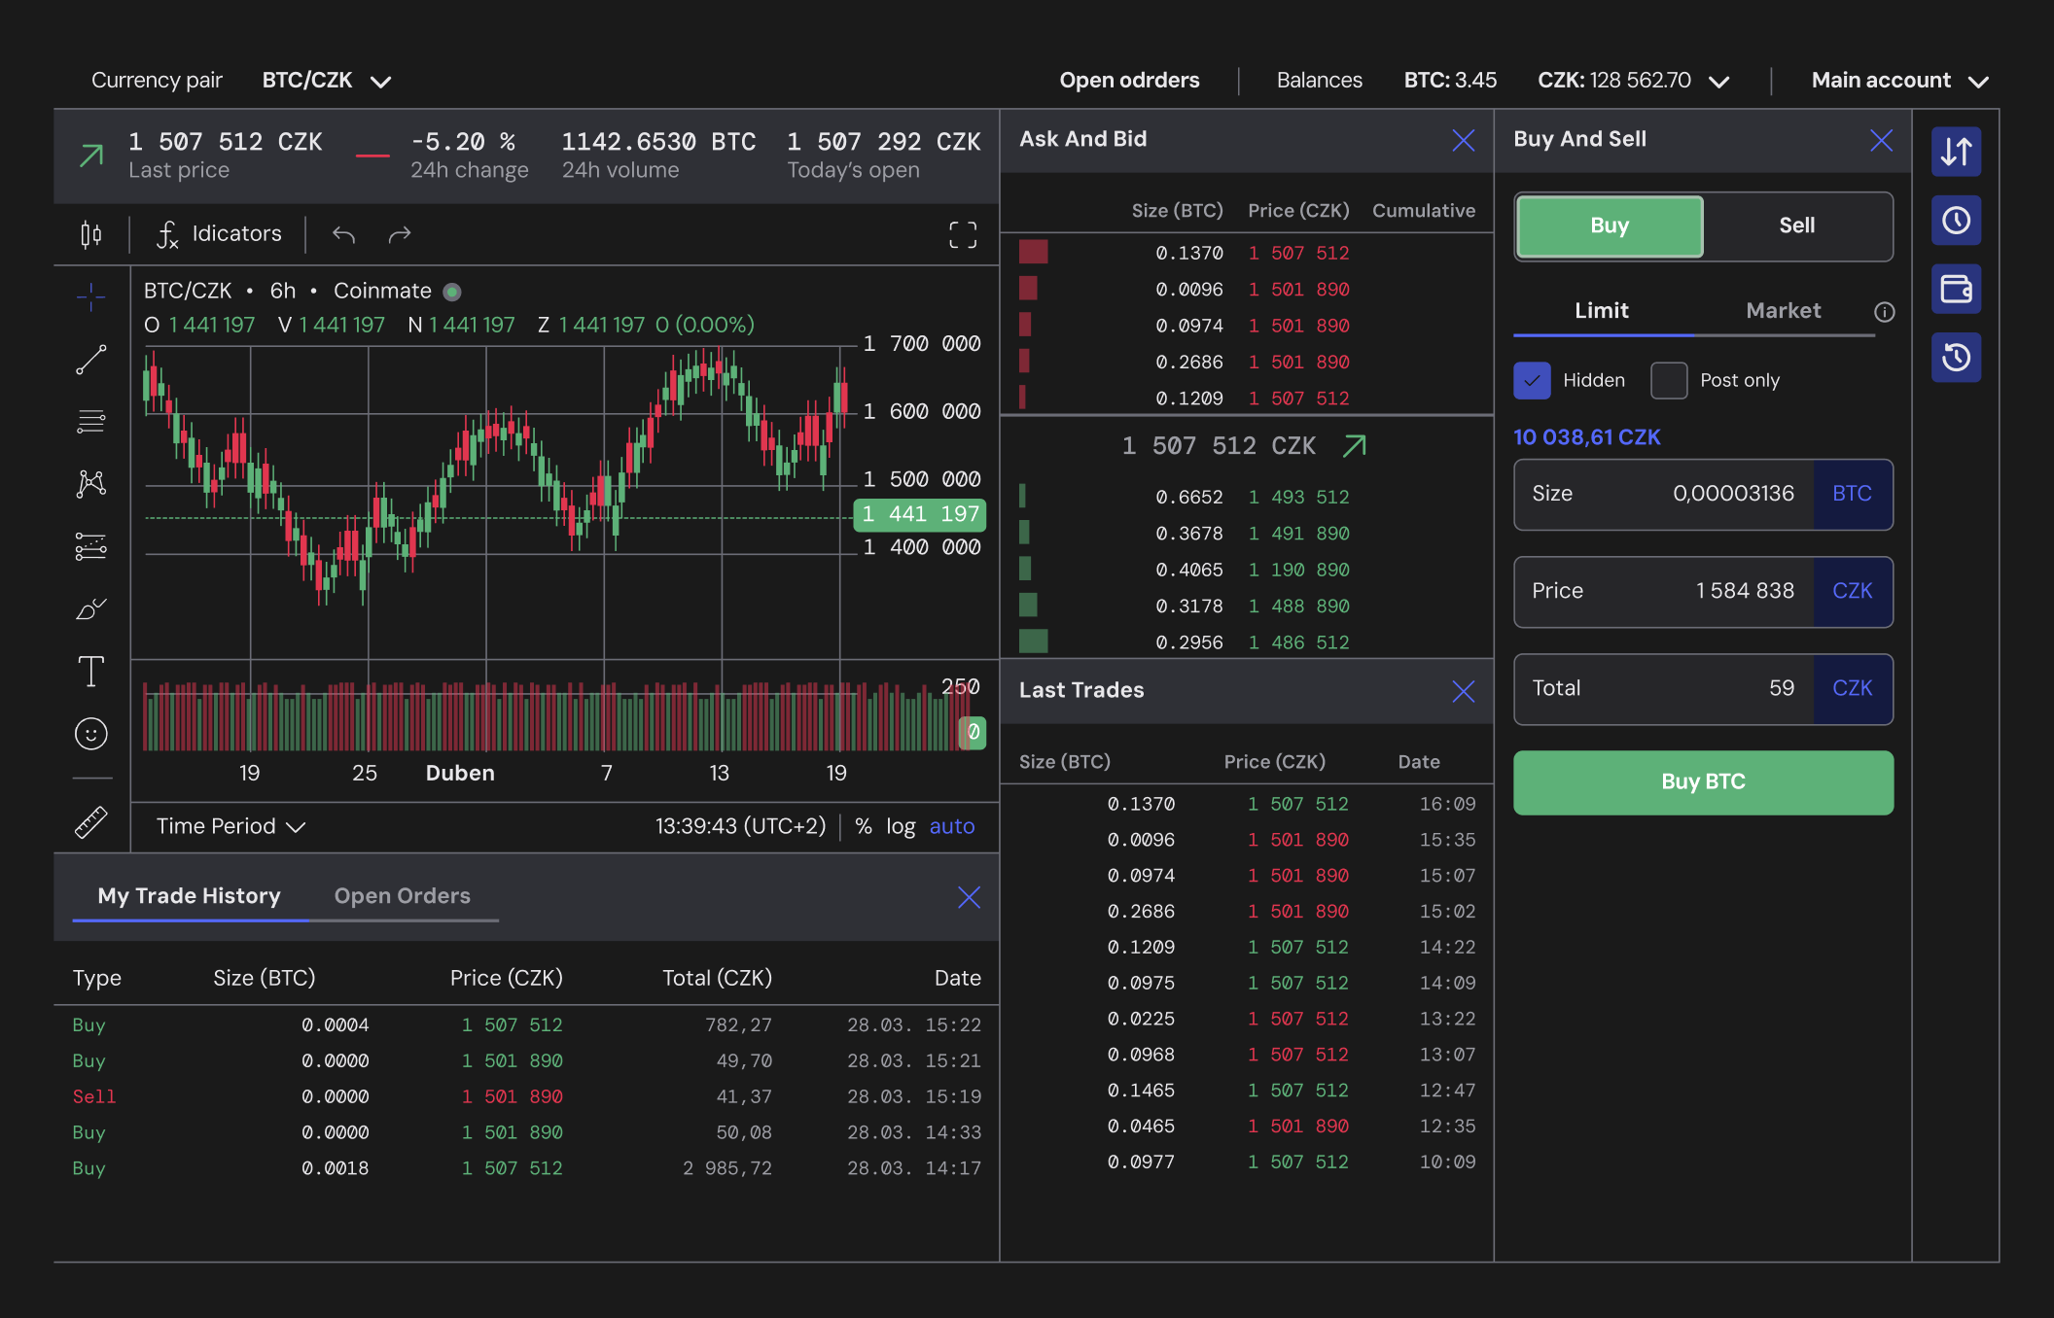
Task: Switch to the Sell side toggle
Action: tap(1796, 225)
